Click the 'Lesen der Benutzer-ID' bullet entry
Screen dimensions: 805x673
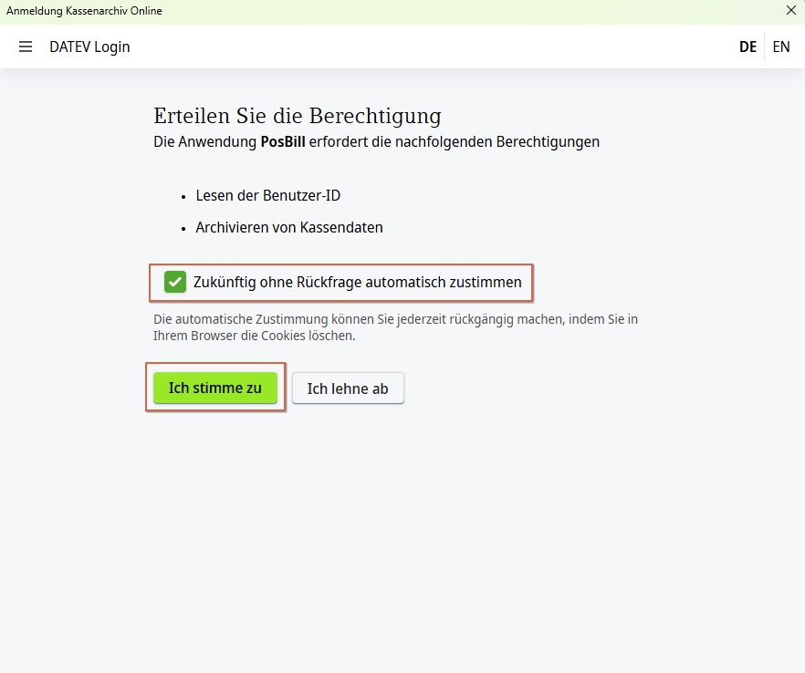[x=267, y=195]
